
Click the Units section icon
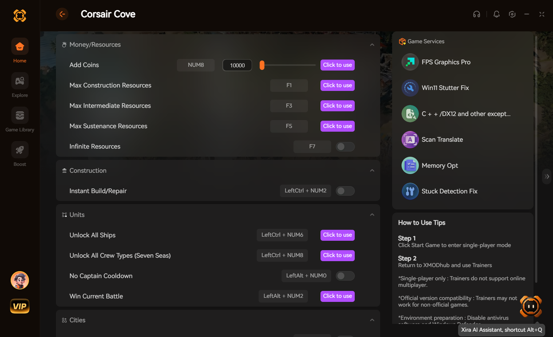click(64, 215)
